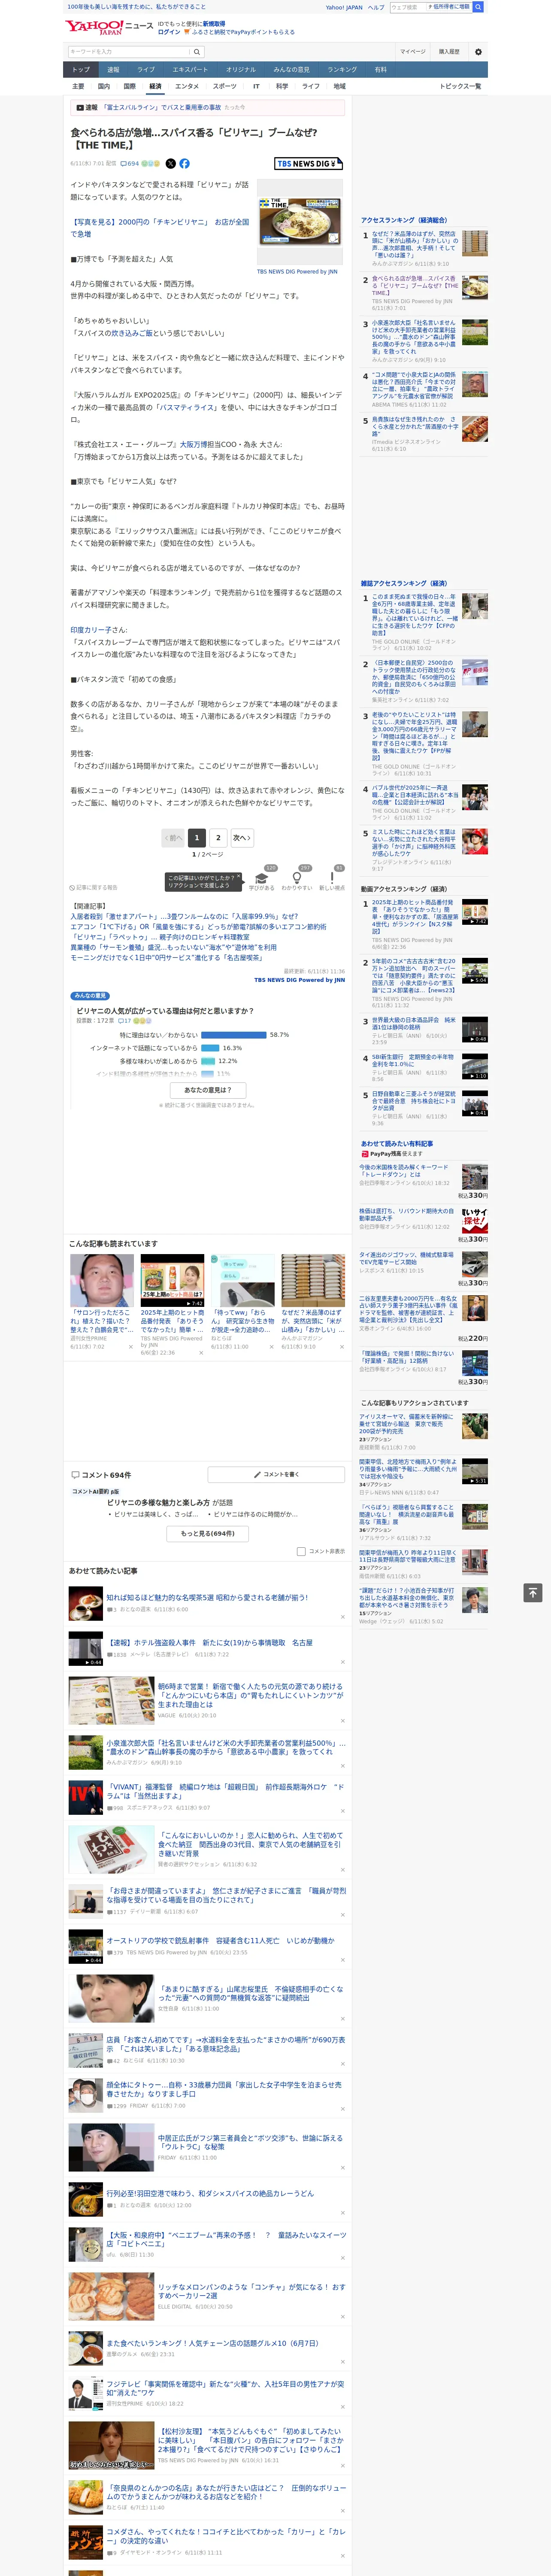Click the みんなの意見 blue label
This screenshot has width=551, height=2576.
90,996
